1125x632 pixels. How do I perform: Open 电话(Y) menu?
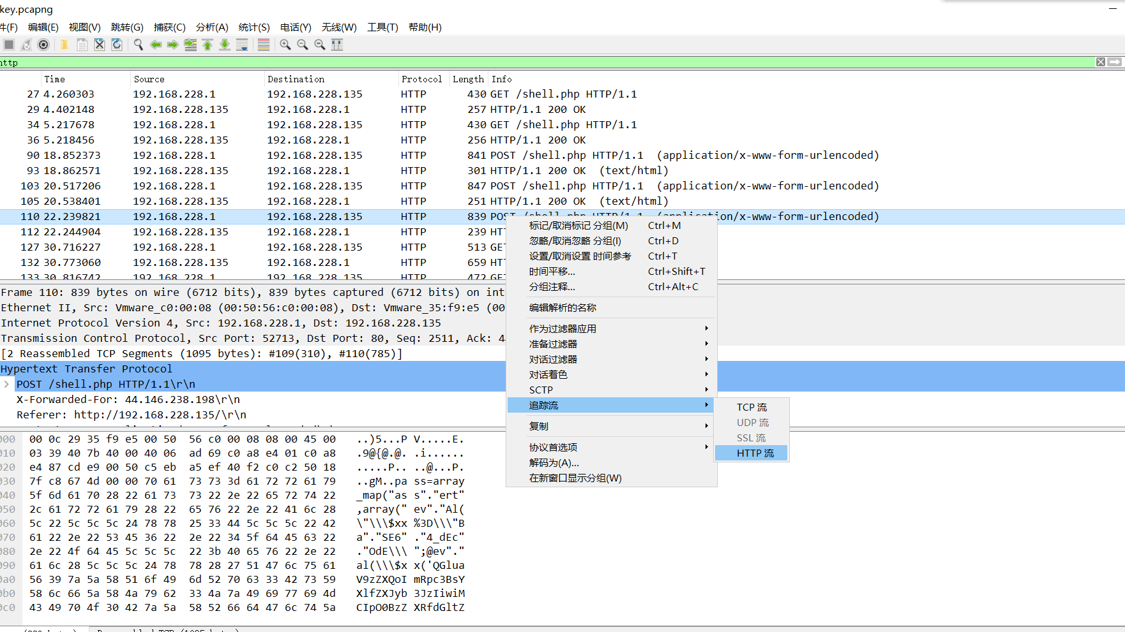click(x=296, y=27)
